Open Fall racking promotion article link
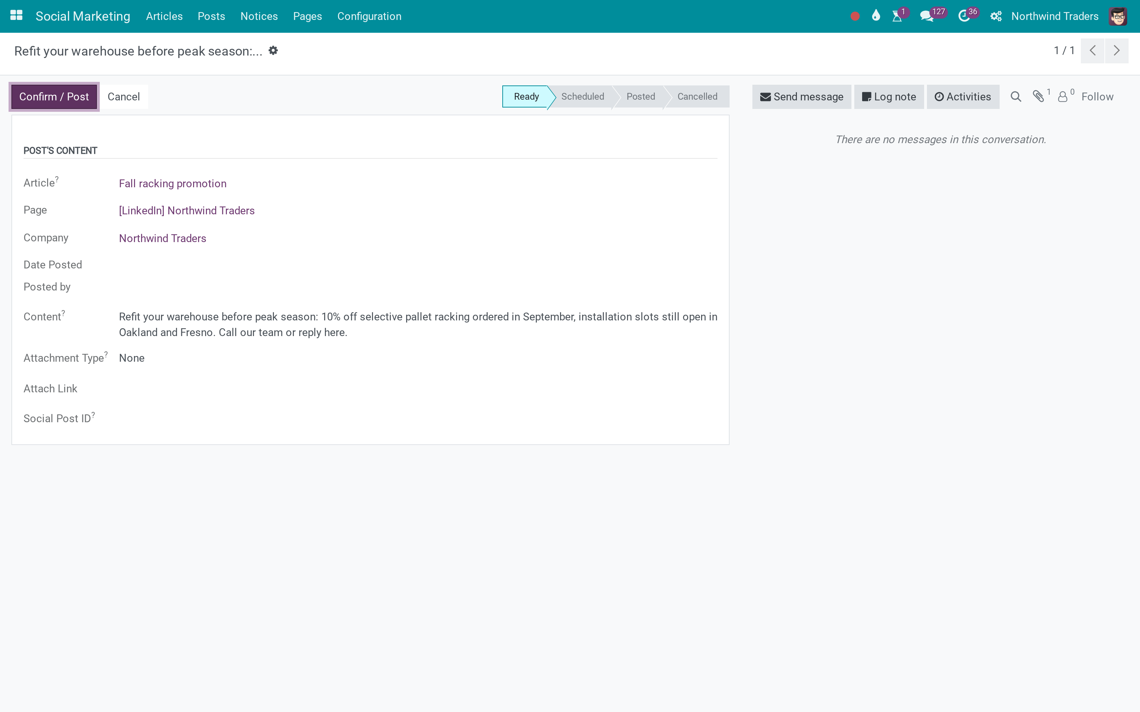This screenshot has width=1140, height=712. coord(172,184)
